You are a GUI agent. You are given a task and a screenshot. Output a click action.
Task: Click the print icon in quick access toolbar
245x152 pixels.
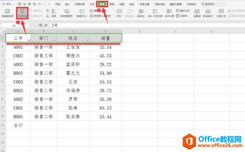coord(29,4)
